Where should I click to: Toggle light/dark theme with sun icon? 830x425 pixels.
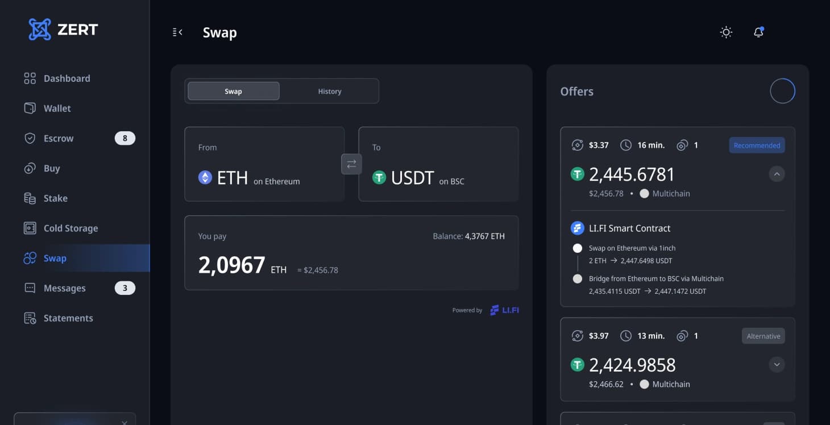click(x=725, y=32)
